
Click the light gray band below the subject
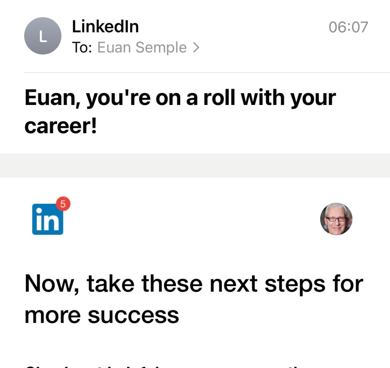pos(195,165)
